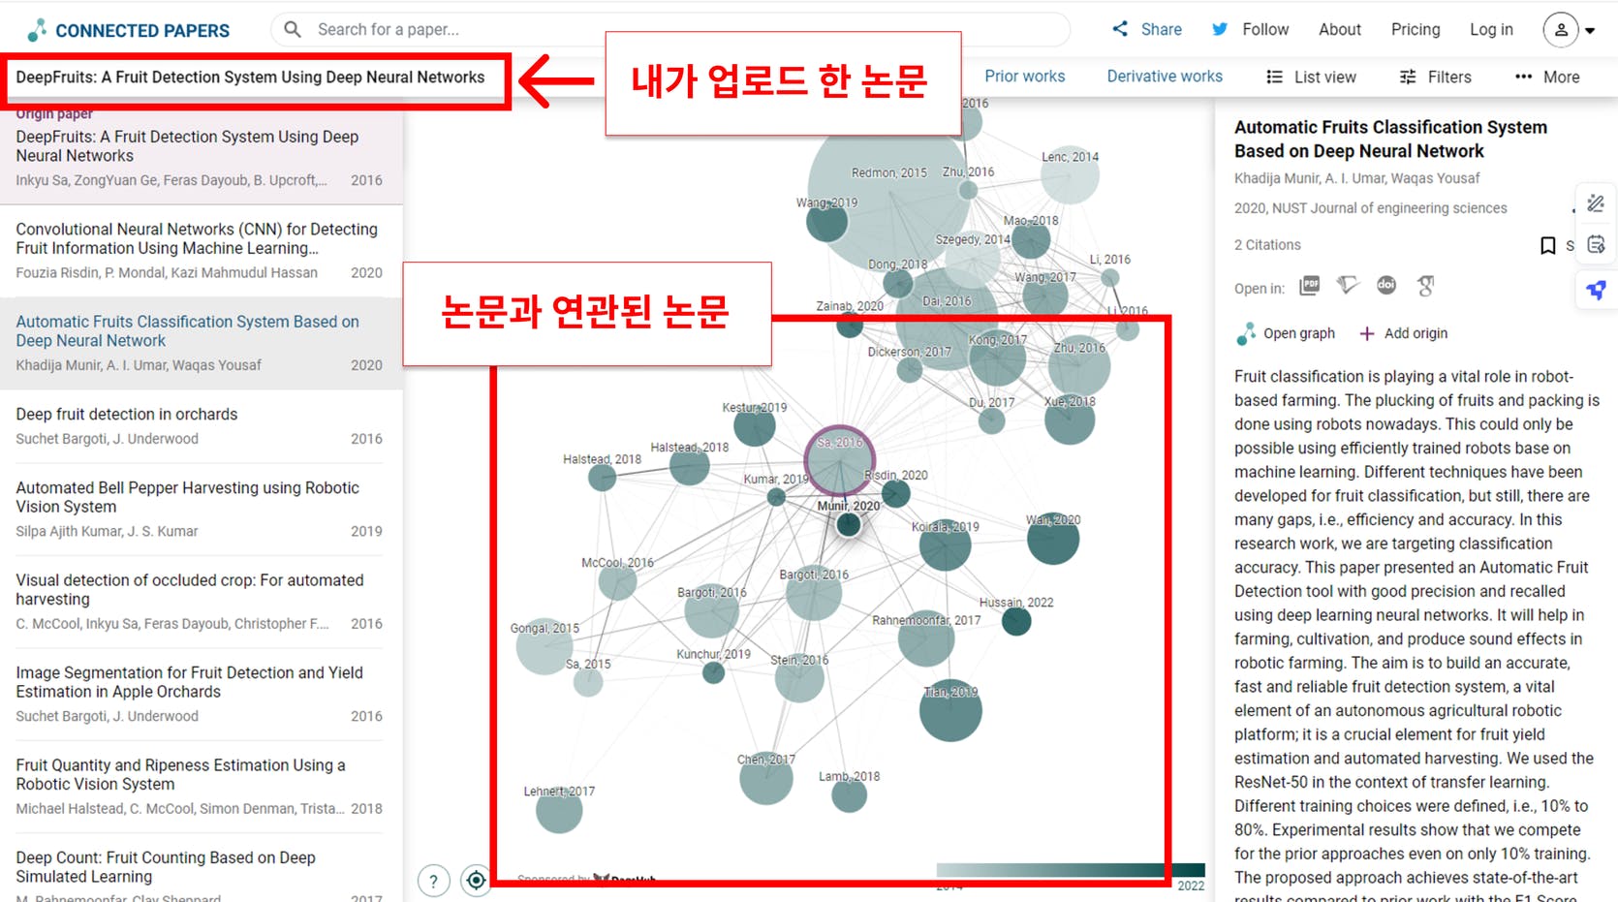
Task: Open the Filters panel
Action: pos(1436,77)
